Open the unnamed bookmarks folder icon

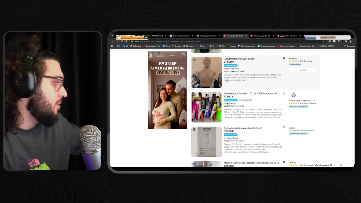click(118, 46)
